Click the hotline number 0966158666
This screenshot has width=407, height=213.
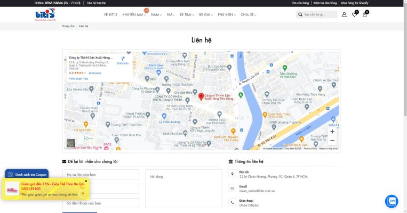(x=54, y=3)
